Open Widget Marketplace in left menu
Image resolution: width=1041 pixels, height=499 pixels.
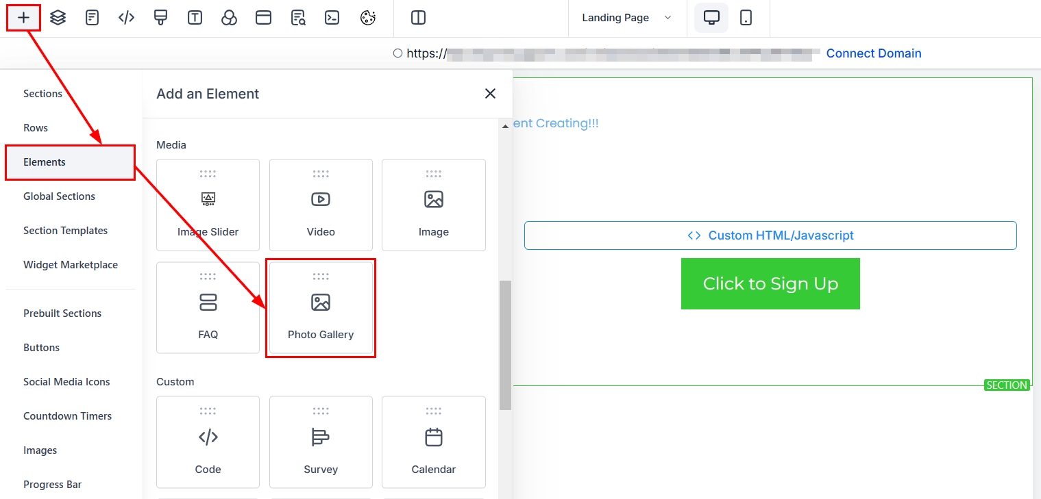71,265
